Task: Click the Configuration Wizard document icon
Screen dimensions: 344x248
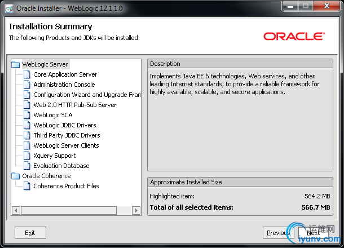Action: click(x=27, y=95)
